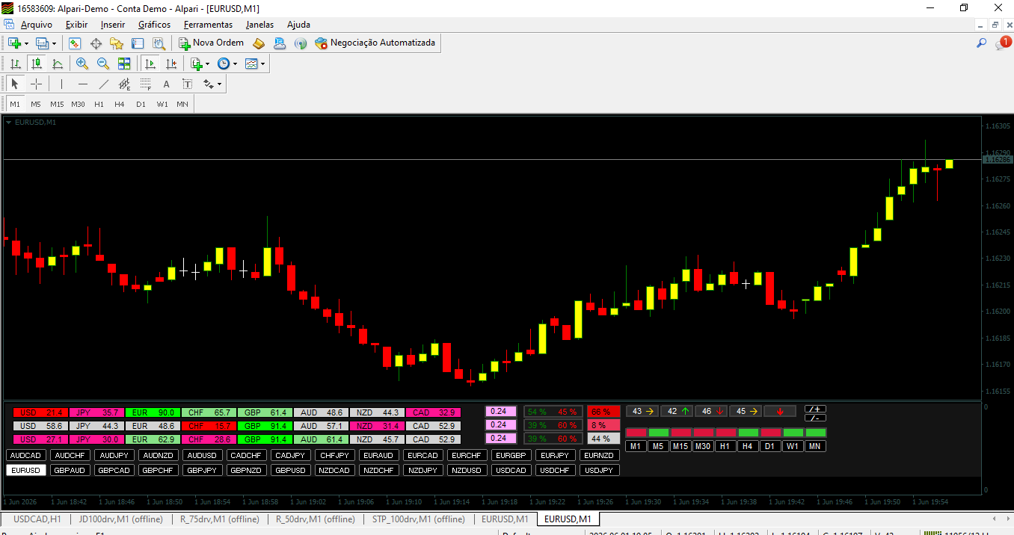Open the VPS cloud hosting icon
Image resolution: width=1014 pixels, height=535 pixels.
pyautogui.click(x=280, y=43)
